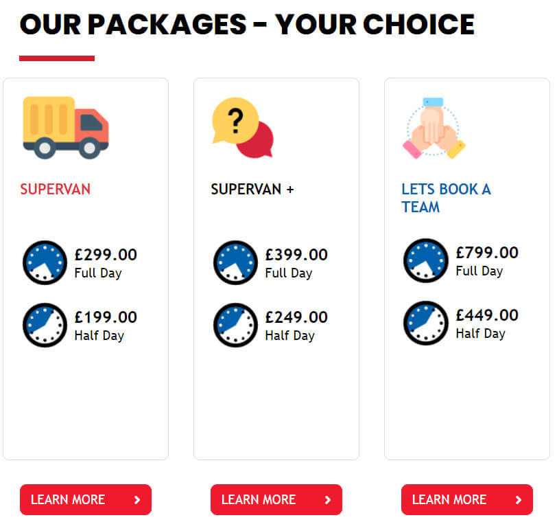This screenshot has height=522, width=557.
Task: Click the team package full day clock icon
Action: (x=426, y=260)
